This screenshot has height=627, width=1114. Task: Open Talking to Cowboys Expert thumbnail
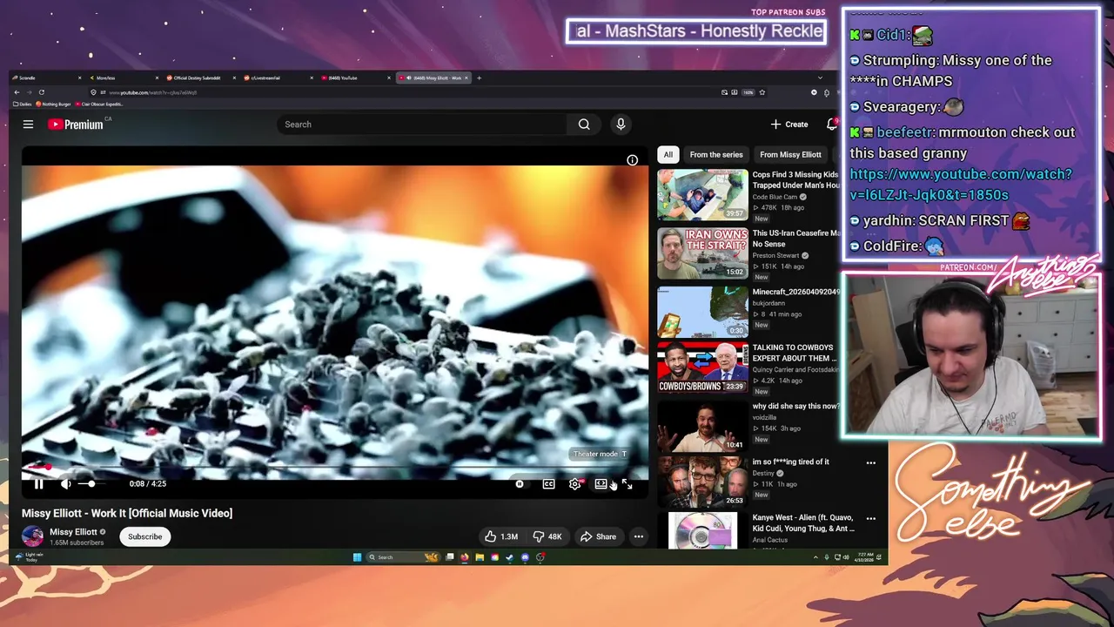(x=702, y=367)
